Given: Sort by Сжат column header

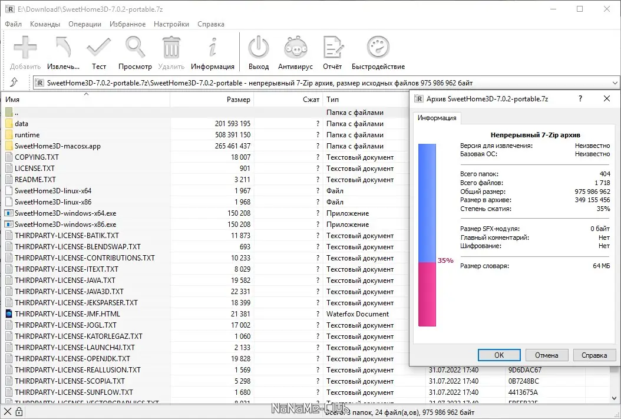Looking at the screenshot, I should click(x=288, y=100).
